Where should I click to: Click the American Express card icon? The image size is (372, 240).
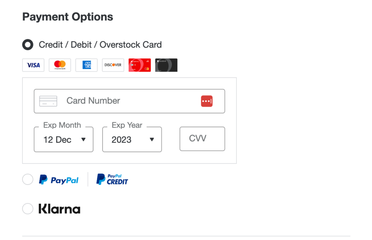[86, 65]
